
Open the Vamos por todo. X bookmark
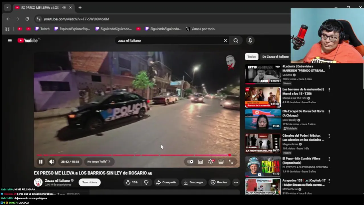[x=201, y=29]
